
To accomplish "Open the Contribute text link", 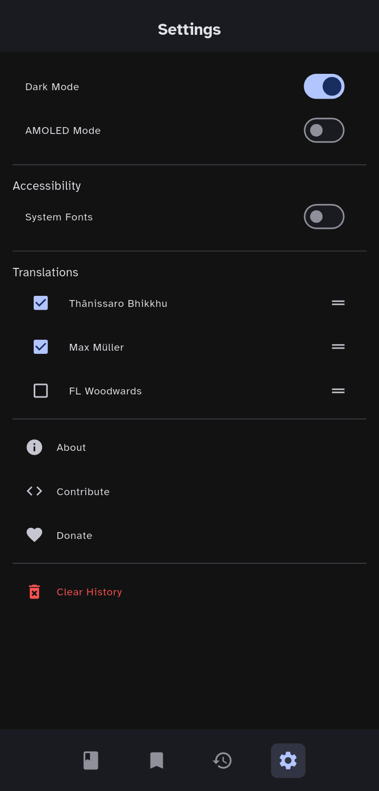I will point(83,491).
